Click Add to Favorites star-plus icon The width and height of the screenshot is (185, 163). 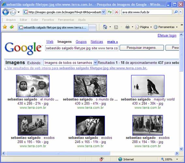tap(12, 27)
